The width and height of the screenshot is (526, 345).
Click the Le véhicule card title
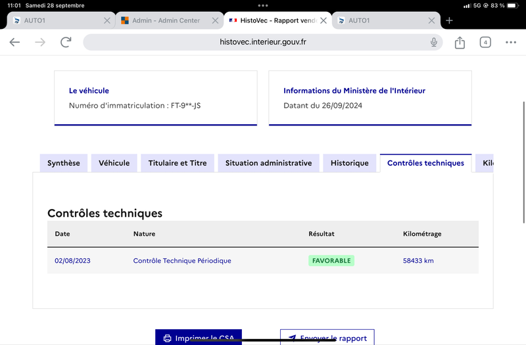[x=89, y=91]
